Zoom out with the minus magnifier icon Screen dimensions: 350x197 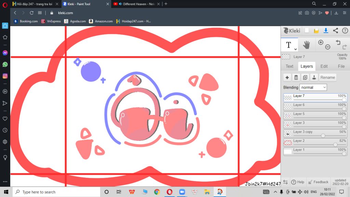pyautogui.click(x=327, y=47)
